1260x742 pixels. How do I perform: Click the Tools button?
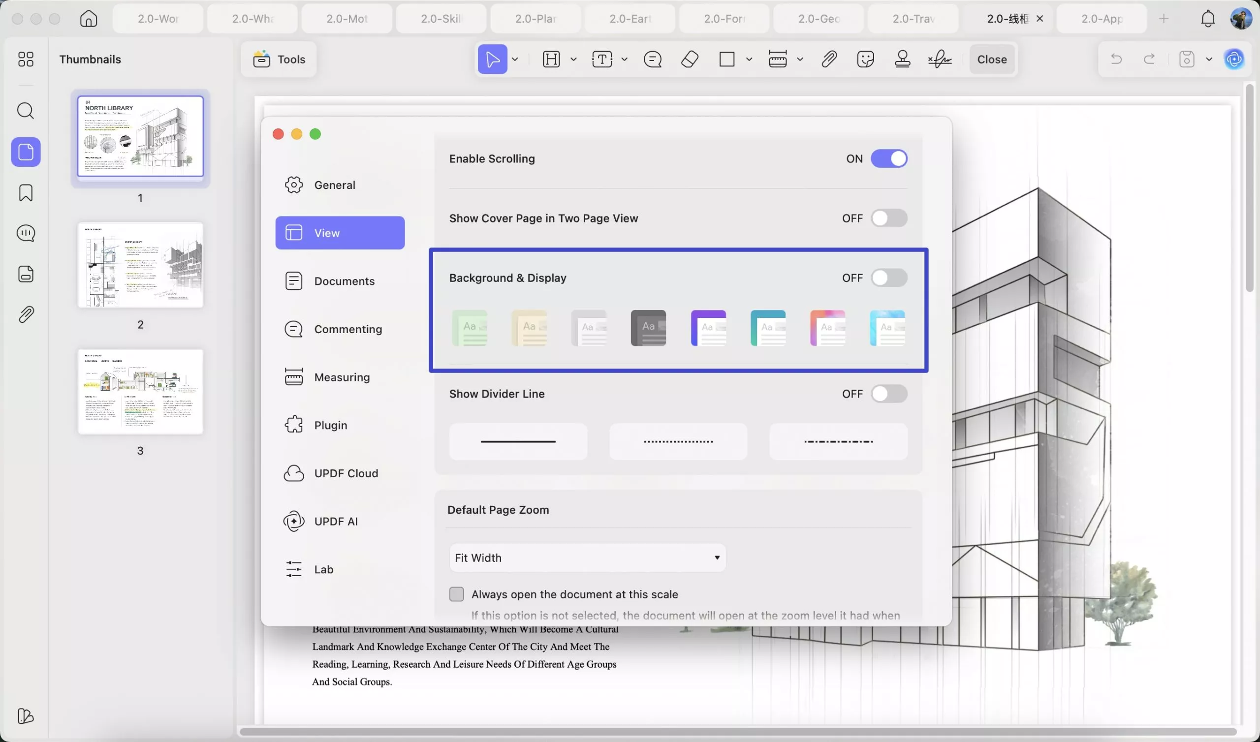point(279,59)
